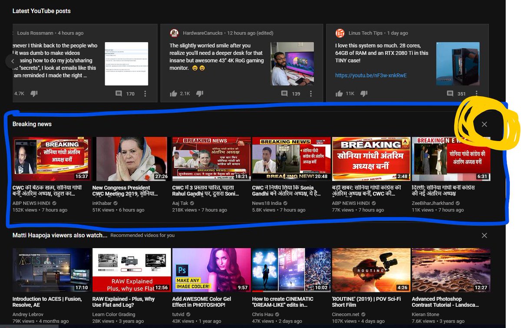The image size is (521, 328).
Task: Dismiss the Breaking news section
Action: [x=485, y=124]
